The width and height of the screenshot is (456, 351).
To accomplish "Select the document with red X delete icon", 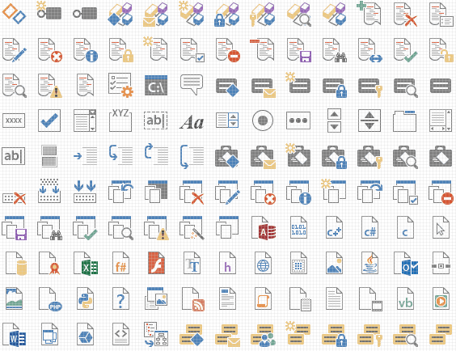I will (x=405, y=14).
